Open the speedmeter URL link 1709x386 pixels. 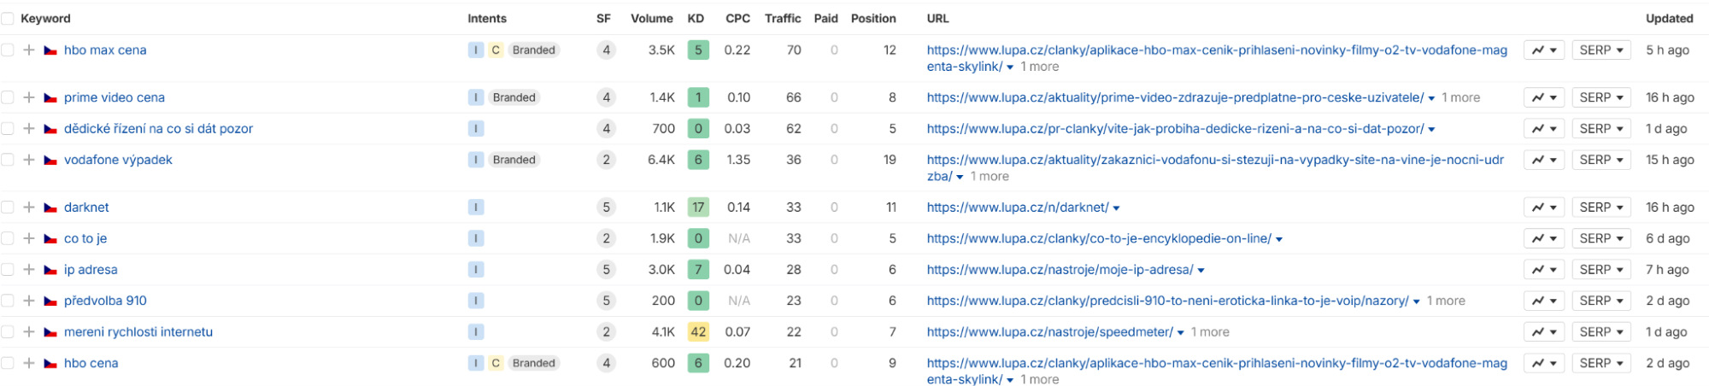[x=1049, y=332]
